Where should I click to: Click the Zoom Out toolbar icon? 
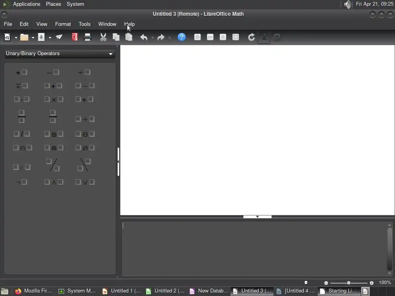pyautogui.click(x=210, y=37)
